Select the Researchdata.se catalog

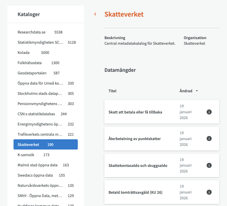(32, 32)
